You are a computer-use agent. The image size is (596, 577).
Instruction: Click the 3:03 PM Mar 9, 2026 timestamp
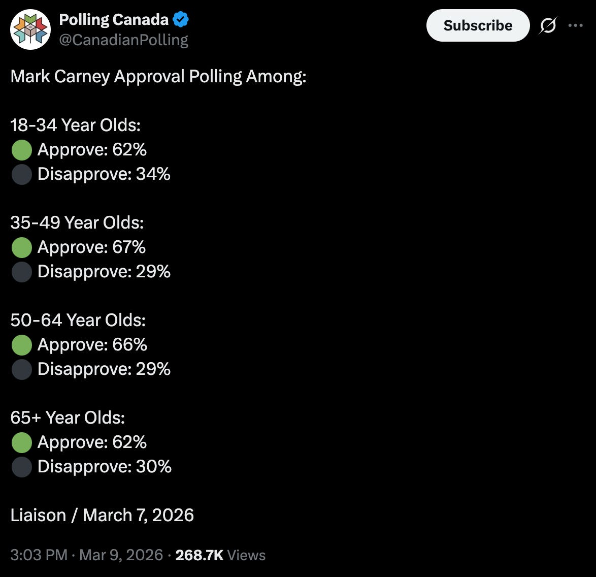87,555
